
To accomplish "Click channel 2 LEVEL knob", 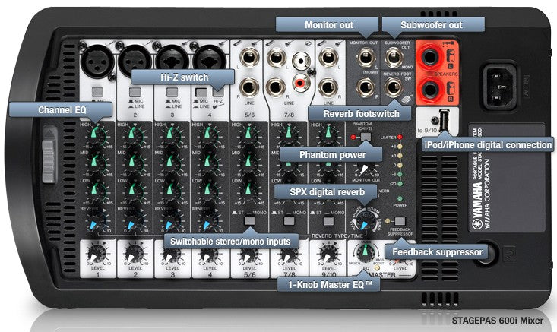I will pos(134,255).
